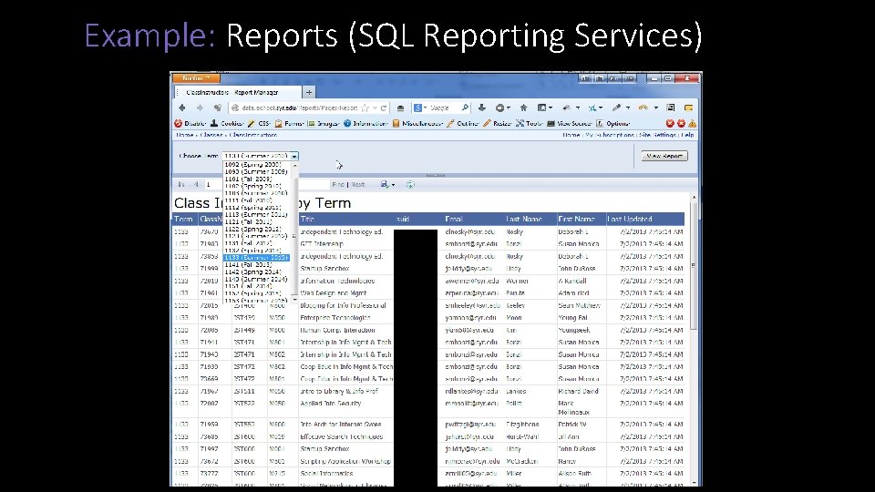Open the Information developer toolbar menu

click(365, 123)
